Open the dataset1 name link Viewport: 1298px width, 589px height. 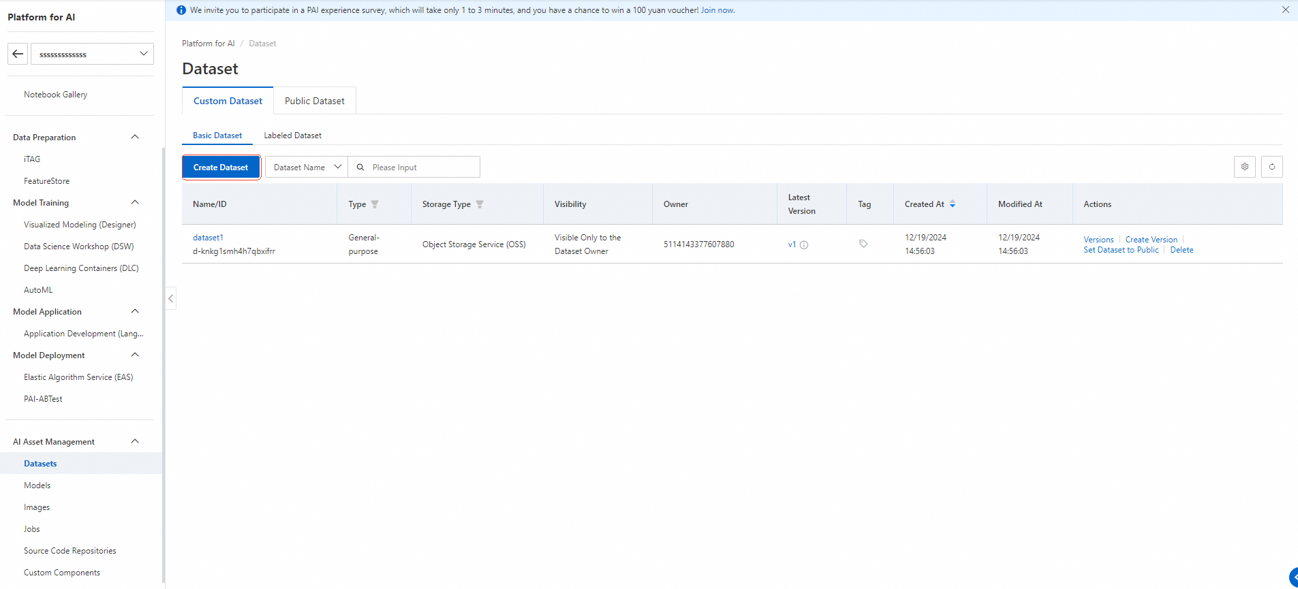click(x=208, y=238)
